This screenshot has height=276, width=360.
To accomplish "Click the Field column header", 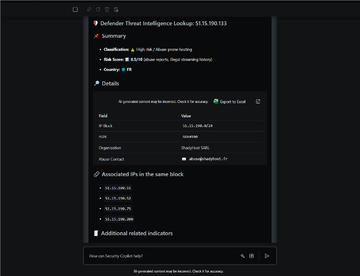I will (x=103, y=116).
